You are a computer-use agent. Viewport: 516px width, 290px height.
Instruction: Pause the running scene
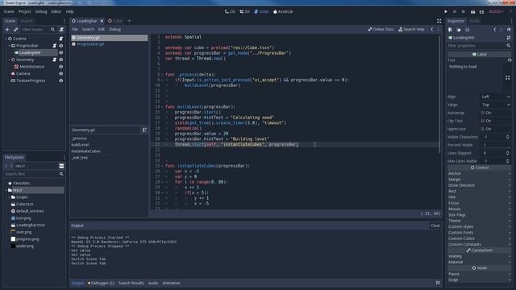[455, 11]
